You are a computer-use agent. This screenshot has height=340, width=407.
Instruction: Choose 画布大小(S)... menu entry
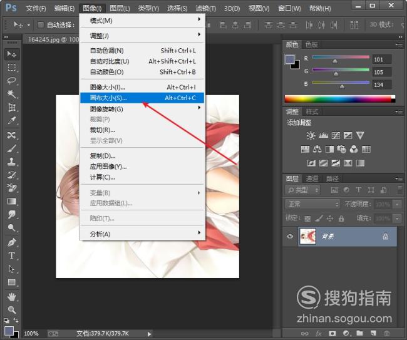[x=142, y=98]
